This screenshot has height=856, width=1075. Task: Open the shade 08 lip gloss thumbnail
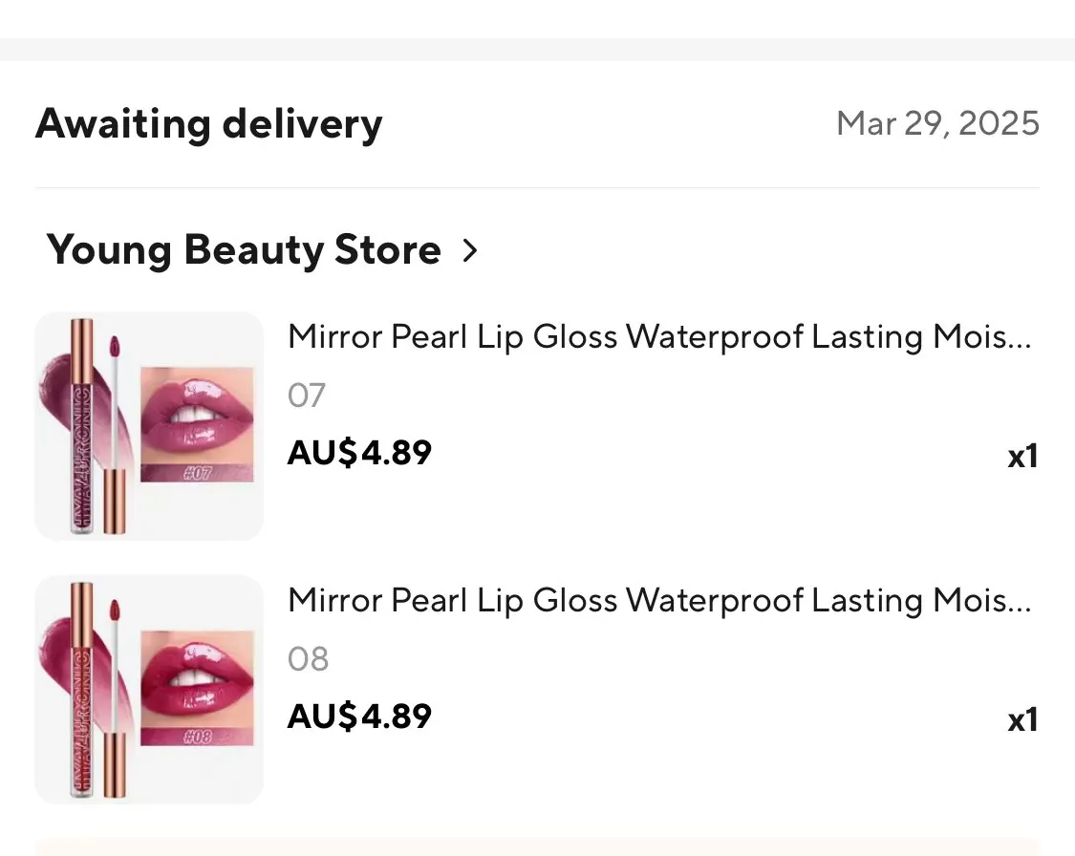click(149, 689)
